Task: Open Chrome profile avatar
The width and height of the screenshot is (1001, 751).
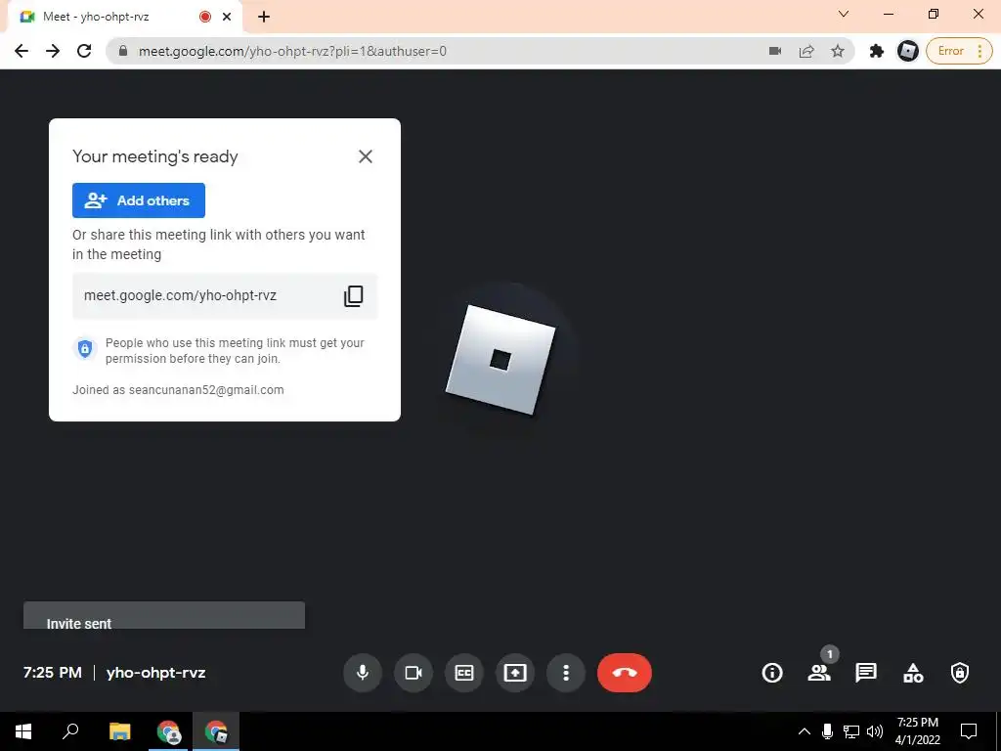Action: coord(907,51)
